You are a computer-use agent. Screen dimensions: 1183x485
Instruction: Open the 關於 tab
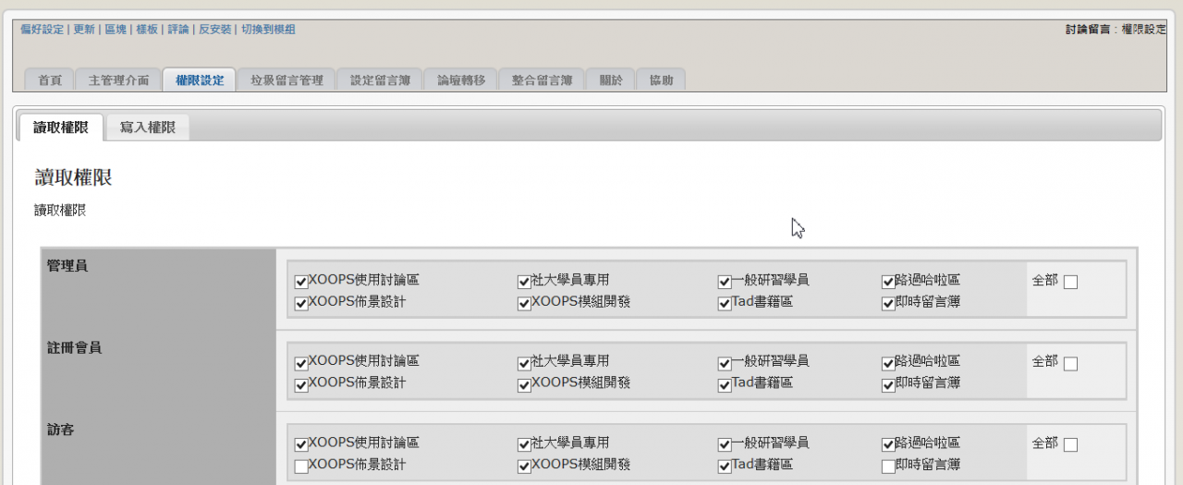611,80
